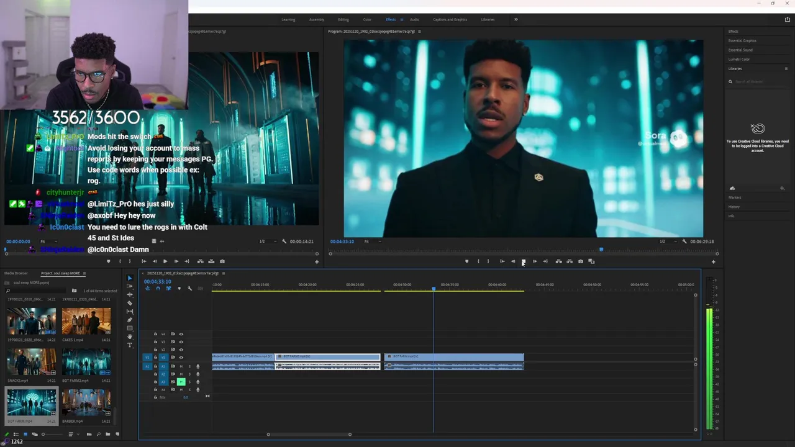Select the Rectangle tool
The width and height of the screenshot is (795, 447).
pyautogui.click(x=130, y=328)
